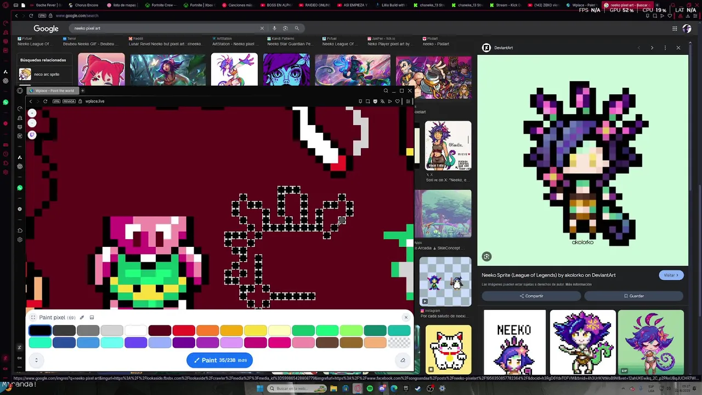Open the Windows Start menu
The width and height of the screenshot is (702, 395).
pyautogui.click(x=260, y=388)
